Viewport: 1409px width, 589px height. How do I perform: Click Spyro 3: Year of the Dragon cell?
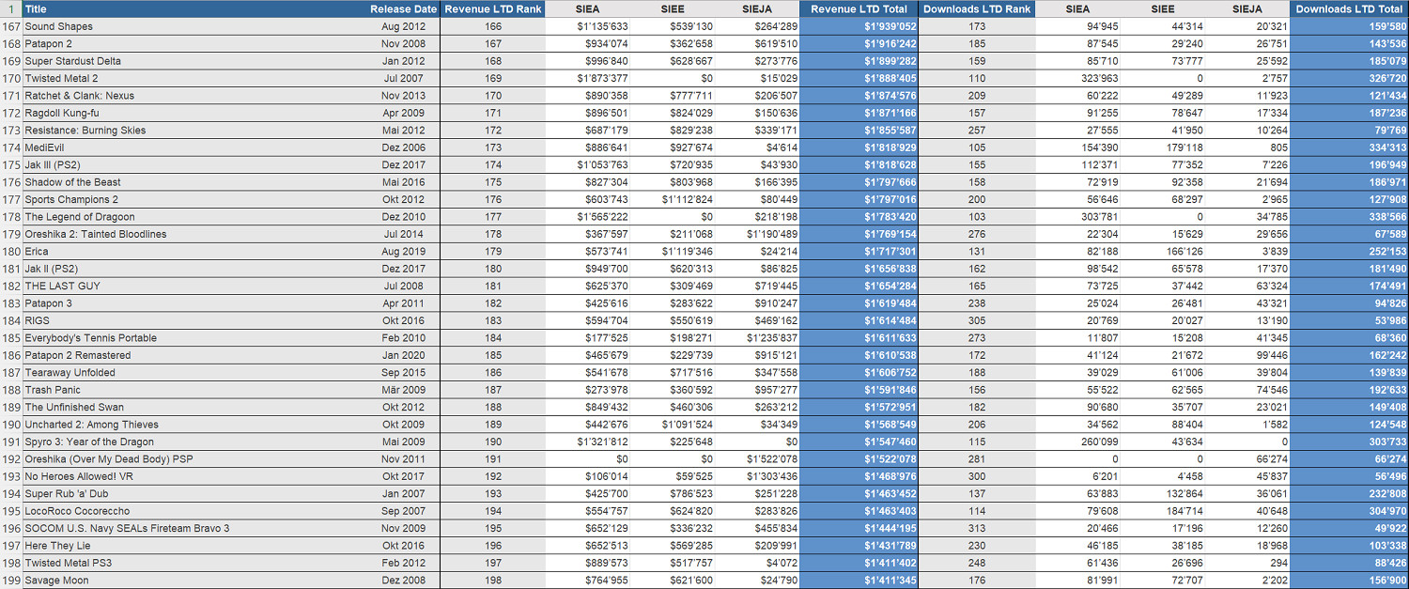(x=89, y=442)
